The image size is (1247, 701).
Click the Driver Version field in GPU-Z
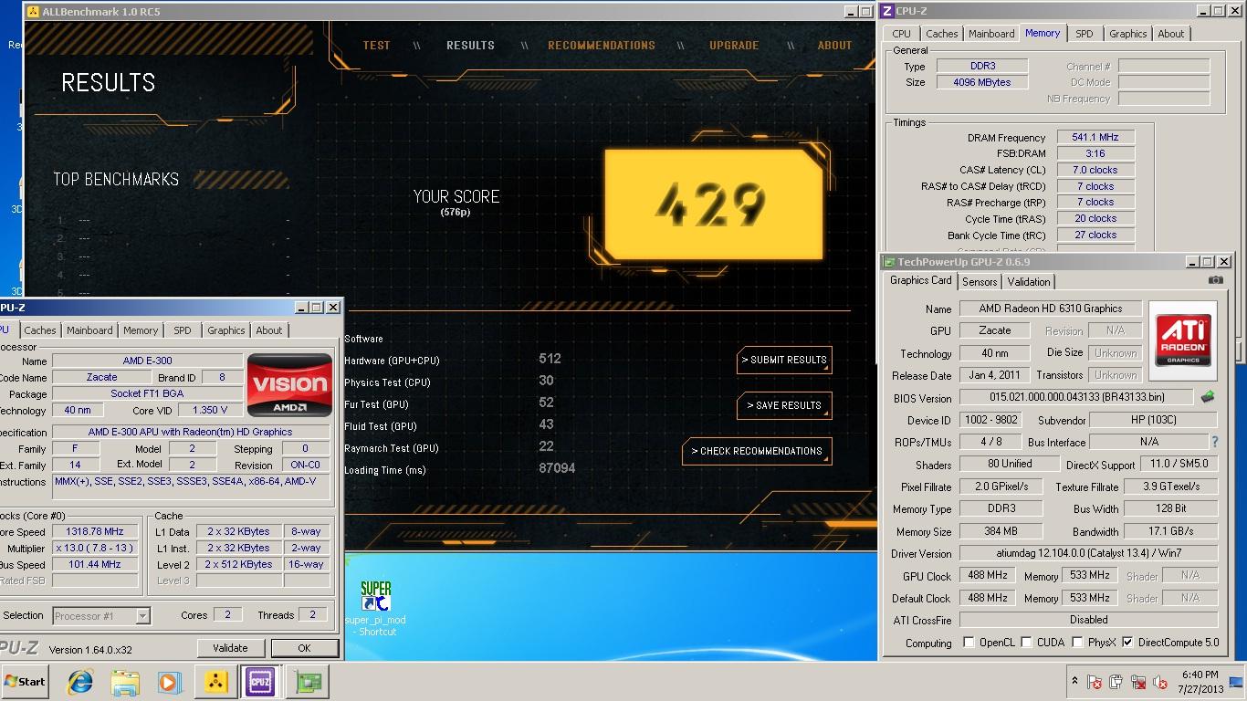(x=1088, y=553)
